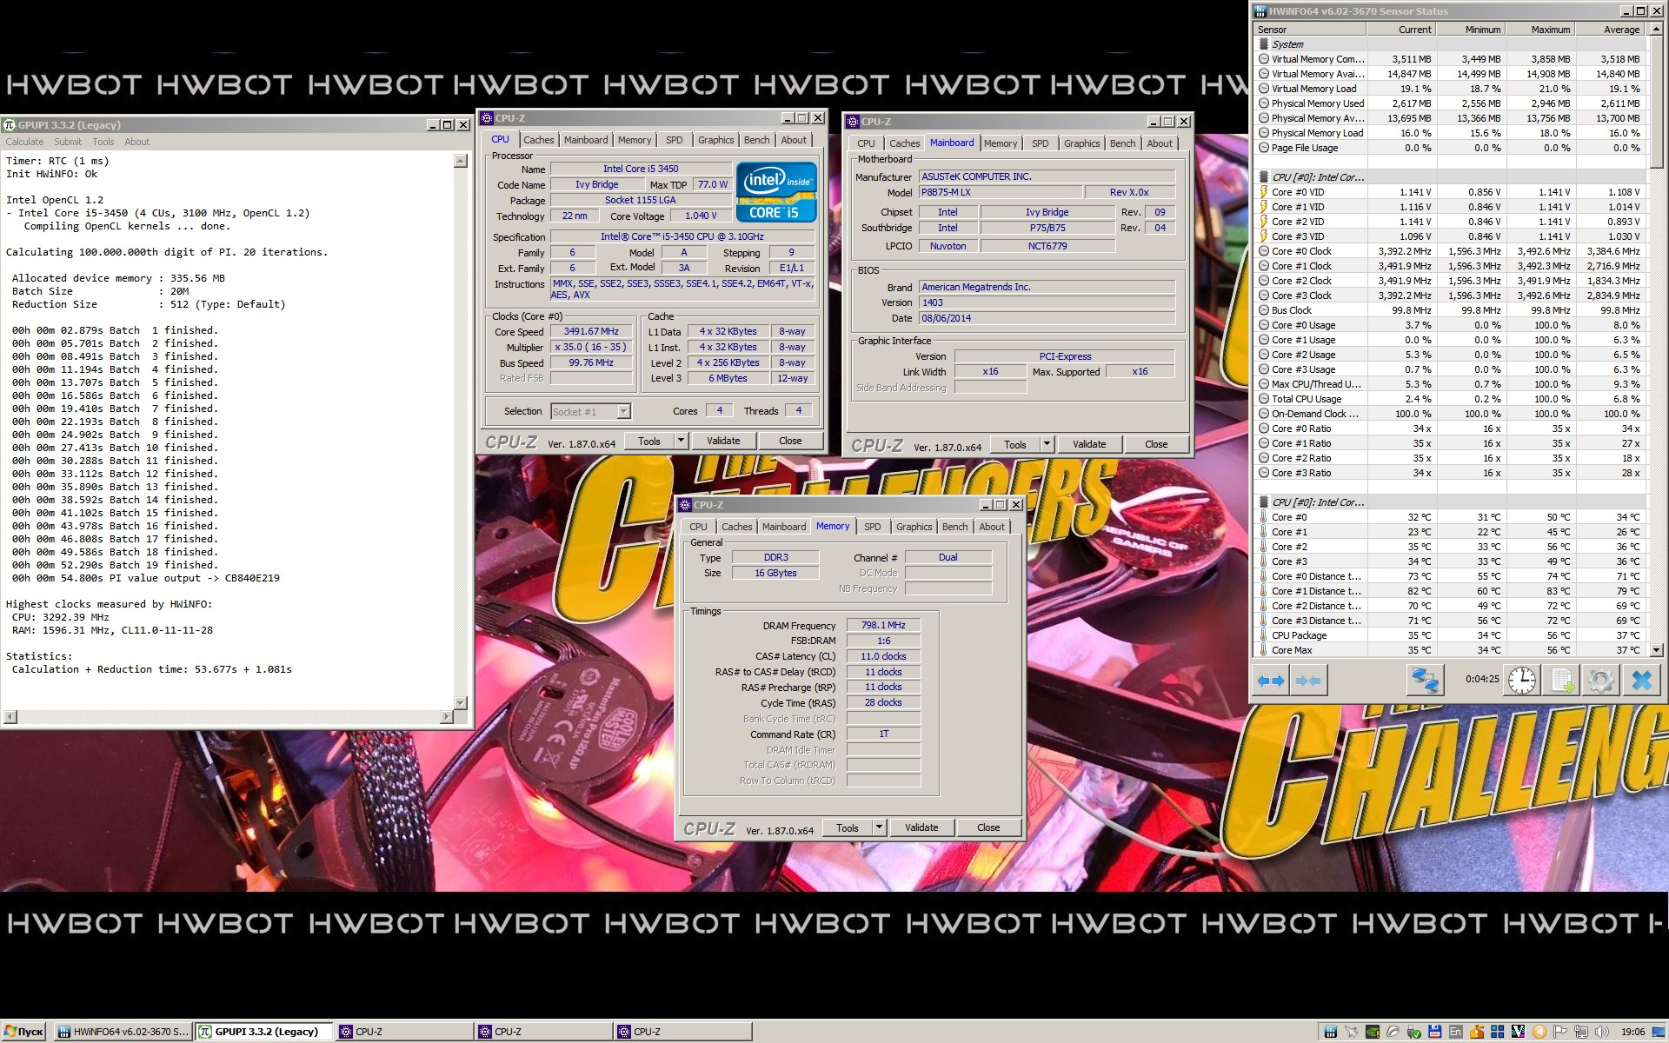Collapse second CPU [#0] temperature group header
1669x1043 pixels.
tap(1319, 502)
